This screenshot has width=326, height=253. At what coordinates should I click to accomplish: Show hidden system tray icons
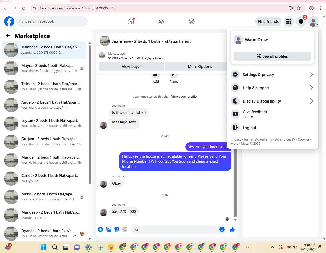(x=272, y=247)
